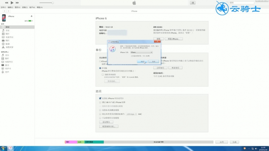Click the network icon in system tray
The width and height of the screenshot is (269, 151).
pyautogui.click(x=253, y=149)
